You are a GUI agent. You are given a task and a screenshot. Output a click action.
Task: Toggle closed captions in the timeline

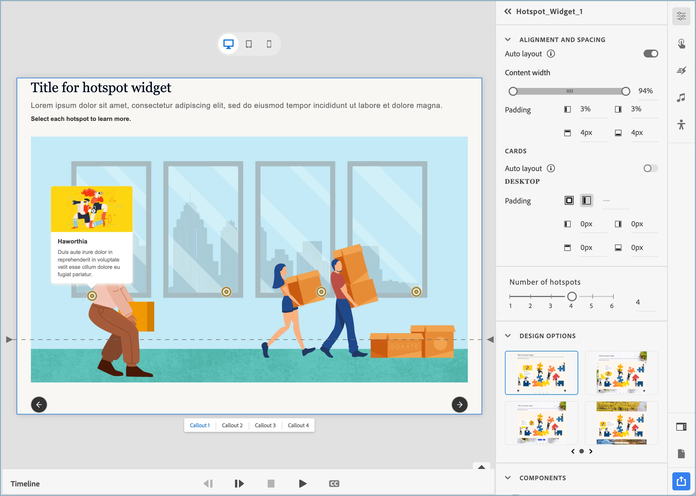pyautogui.click(x=334, y=484)
